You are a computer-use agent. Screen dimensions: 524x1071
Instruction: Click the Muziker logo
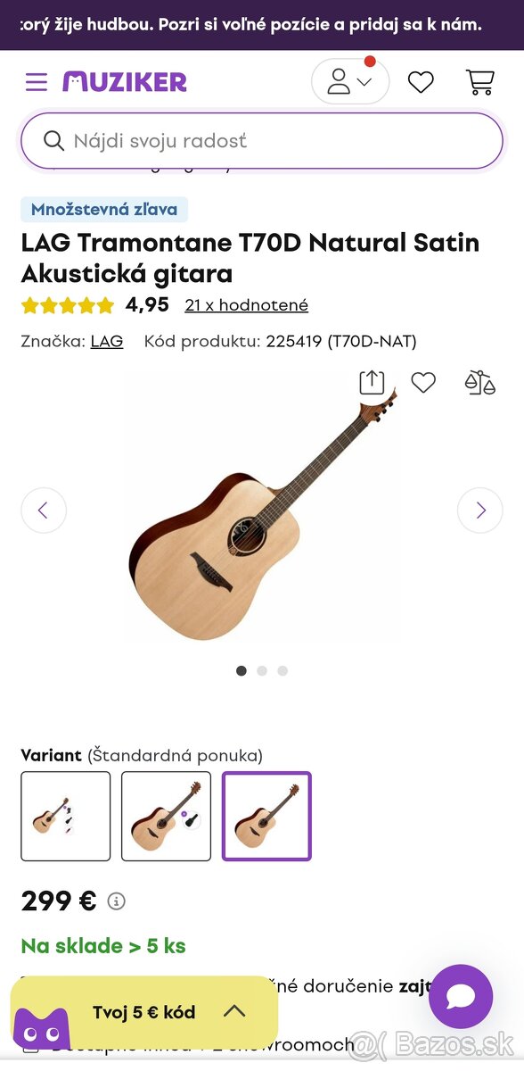click(125, 81)
